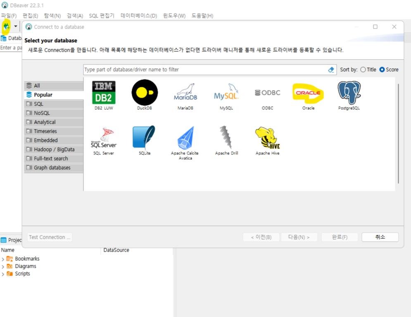This screenshot has height=317, width=411.
Task: Maximize the Connect to a database dialog
Action: [375, 27]
